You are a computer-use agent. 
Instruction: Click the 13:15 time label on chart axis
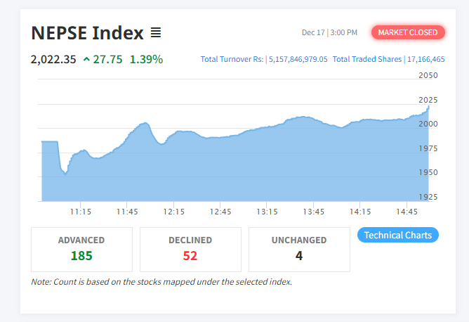267,212
